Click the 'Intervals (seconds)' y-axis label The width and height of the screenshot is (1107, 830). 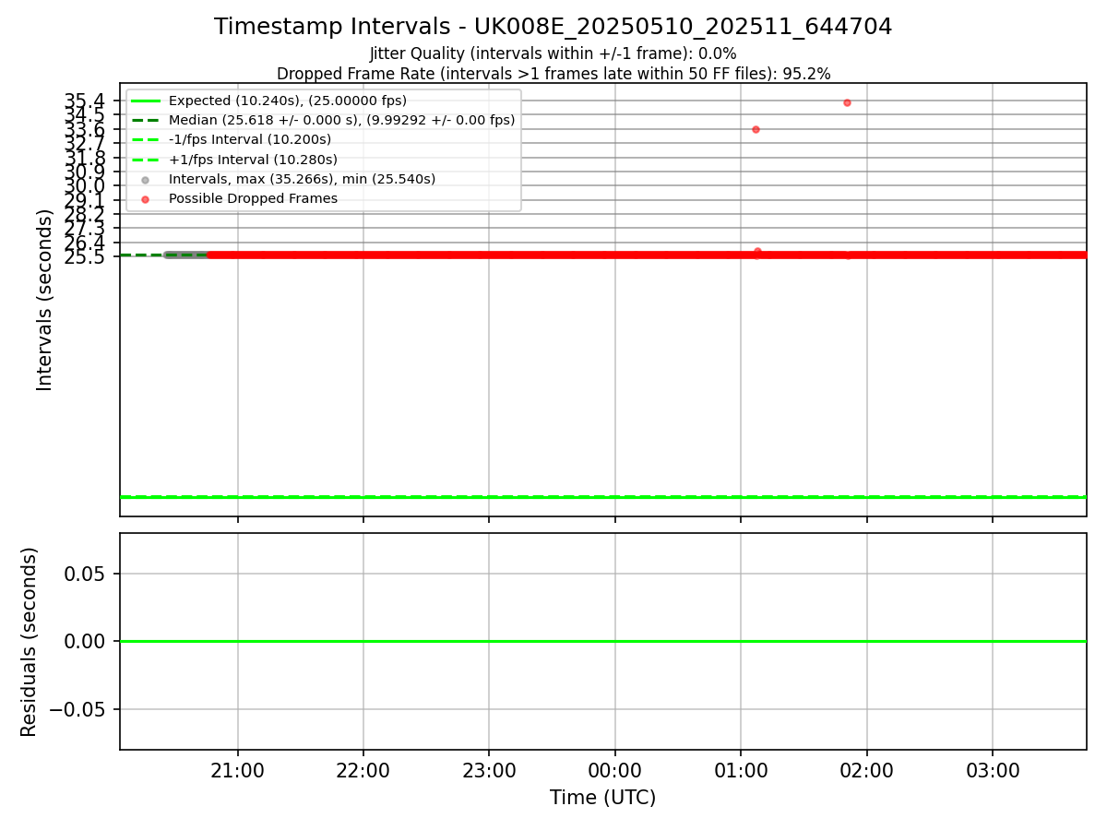click(45, 300)
